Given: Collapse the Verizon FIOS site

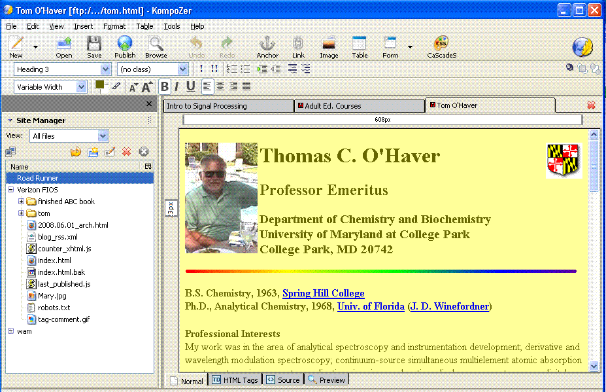Looking at the screenshot, I should pyautogui.click(x=11, y=190).
